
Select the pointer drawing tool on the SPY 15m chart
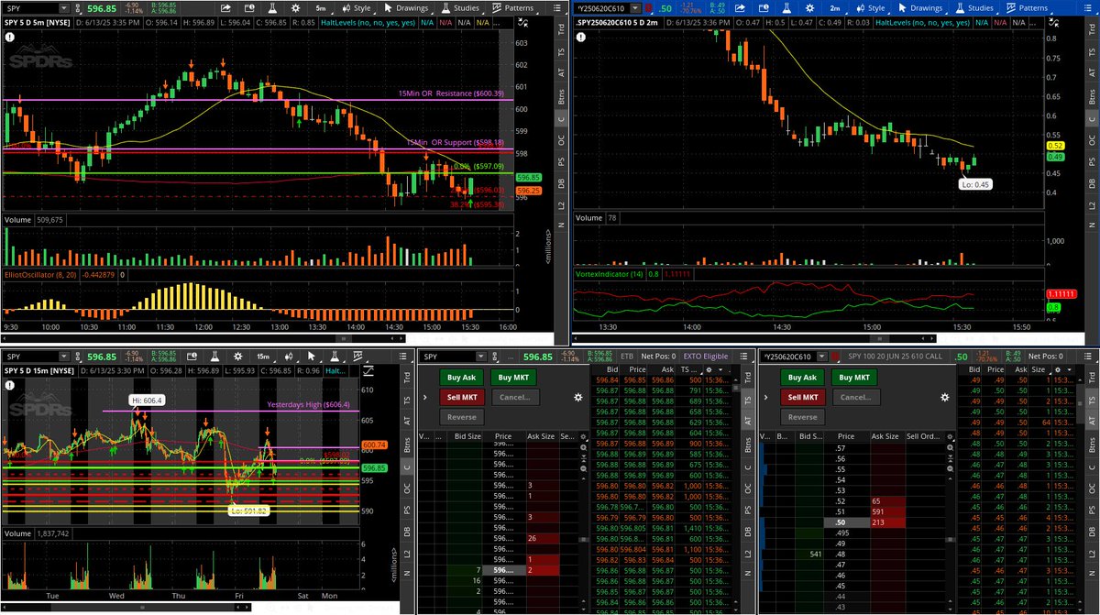(x=312, y=357)
